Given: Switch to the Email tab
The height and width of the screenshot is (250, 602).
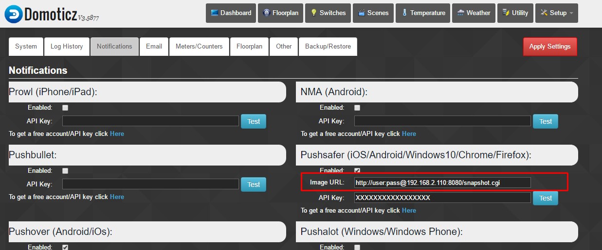Looking at the screenshot, I should click(154, 47).
